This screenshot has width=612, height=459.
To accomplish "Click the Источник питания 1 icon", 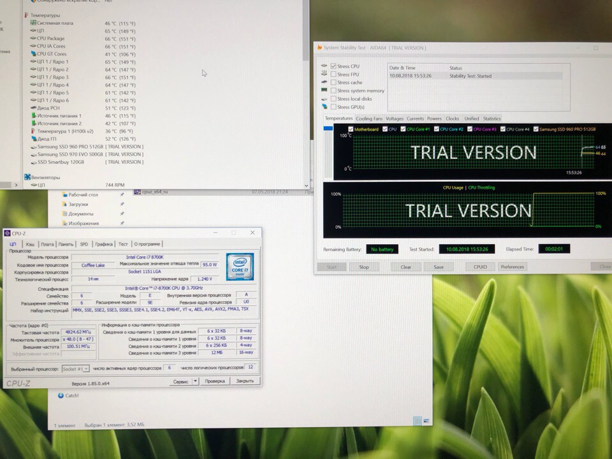I will coord(34,115).
